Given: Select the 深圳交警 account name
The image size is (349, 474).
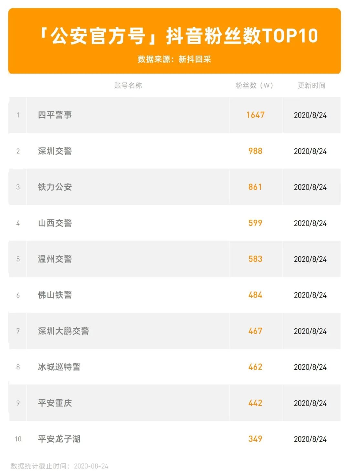Looking at the screenshot, I should [55, 151].
